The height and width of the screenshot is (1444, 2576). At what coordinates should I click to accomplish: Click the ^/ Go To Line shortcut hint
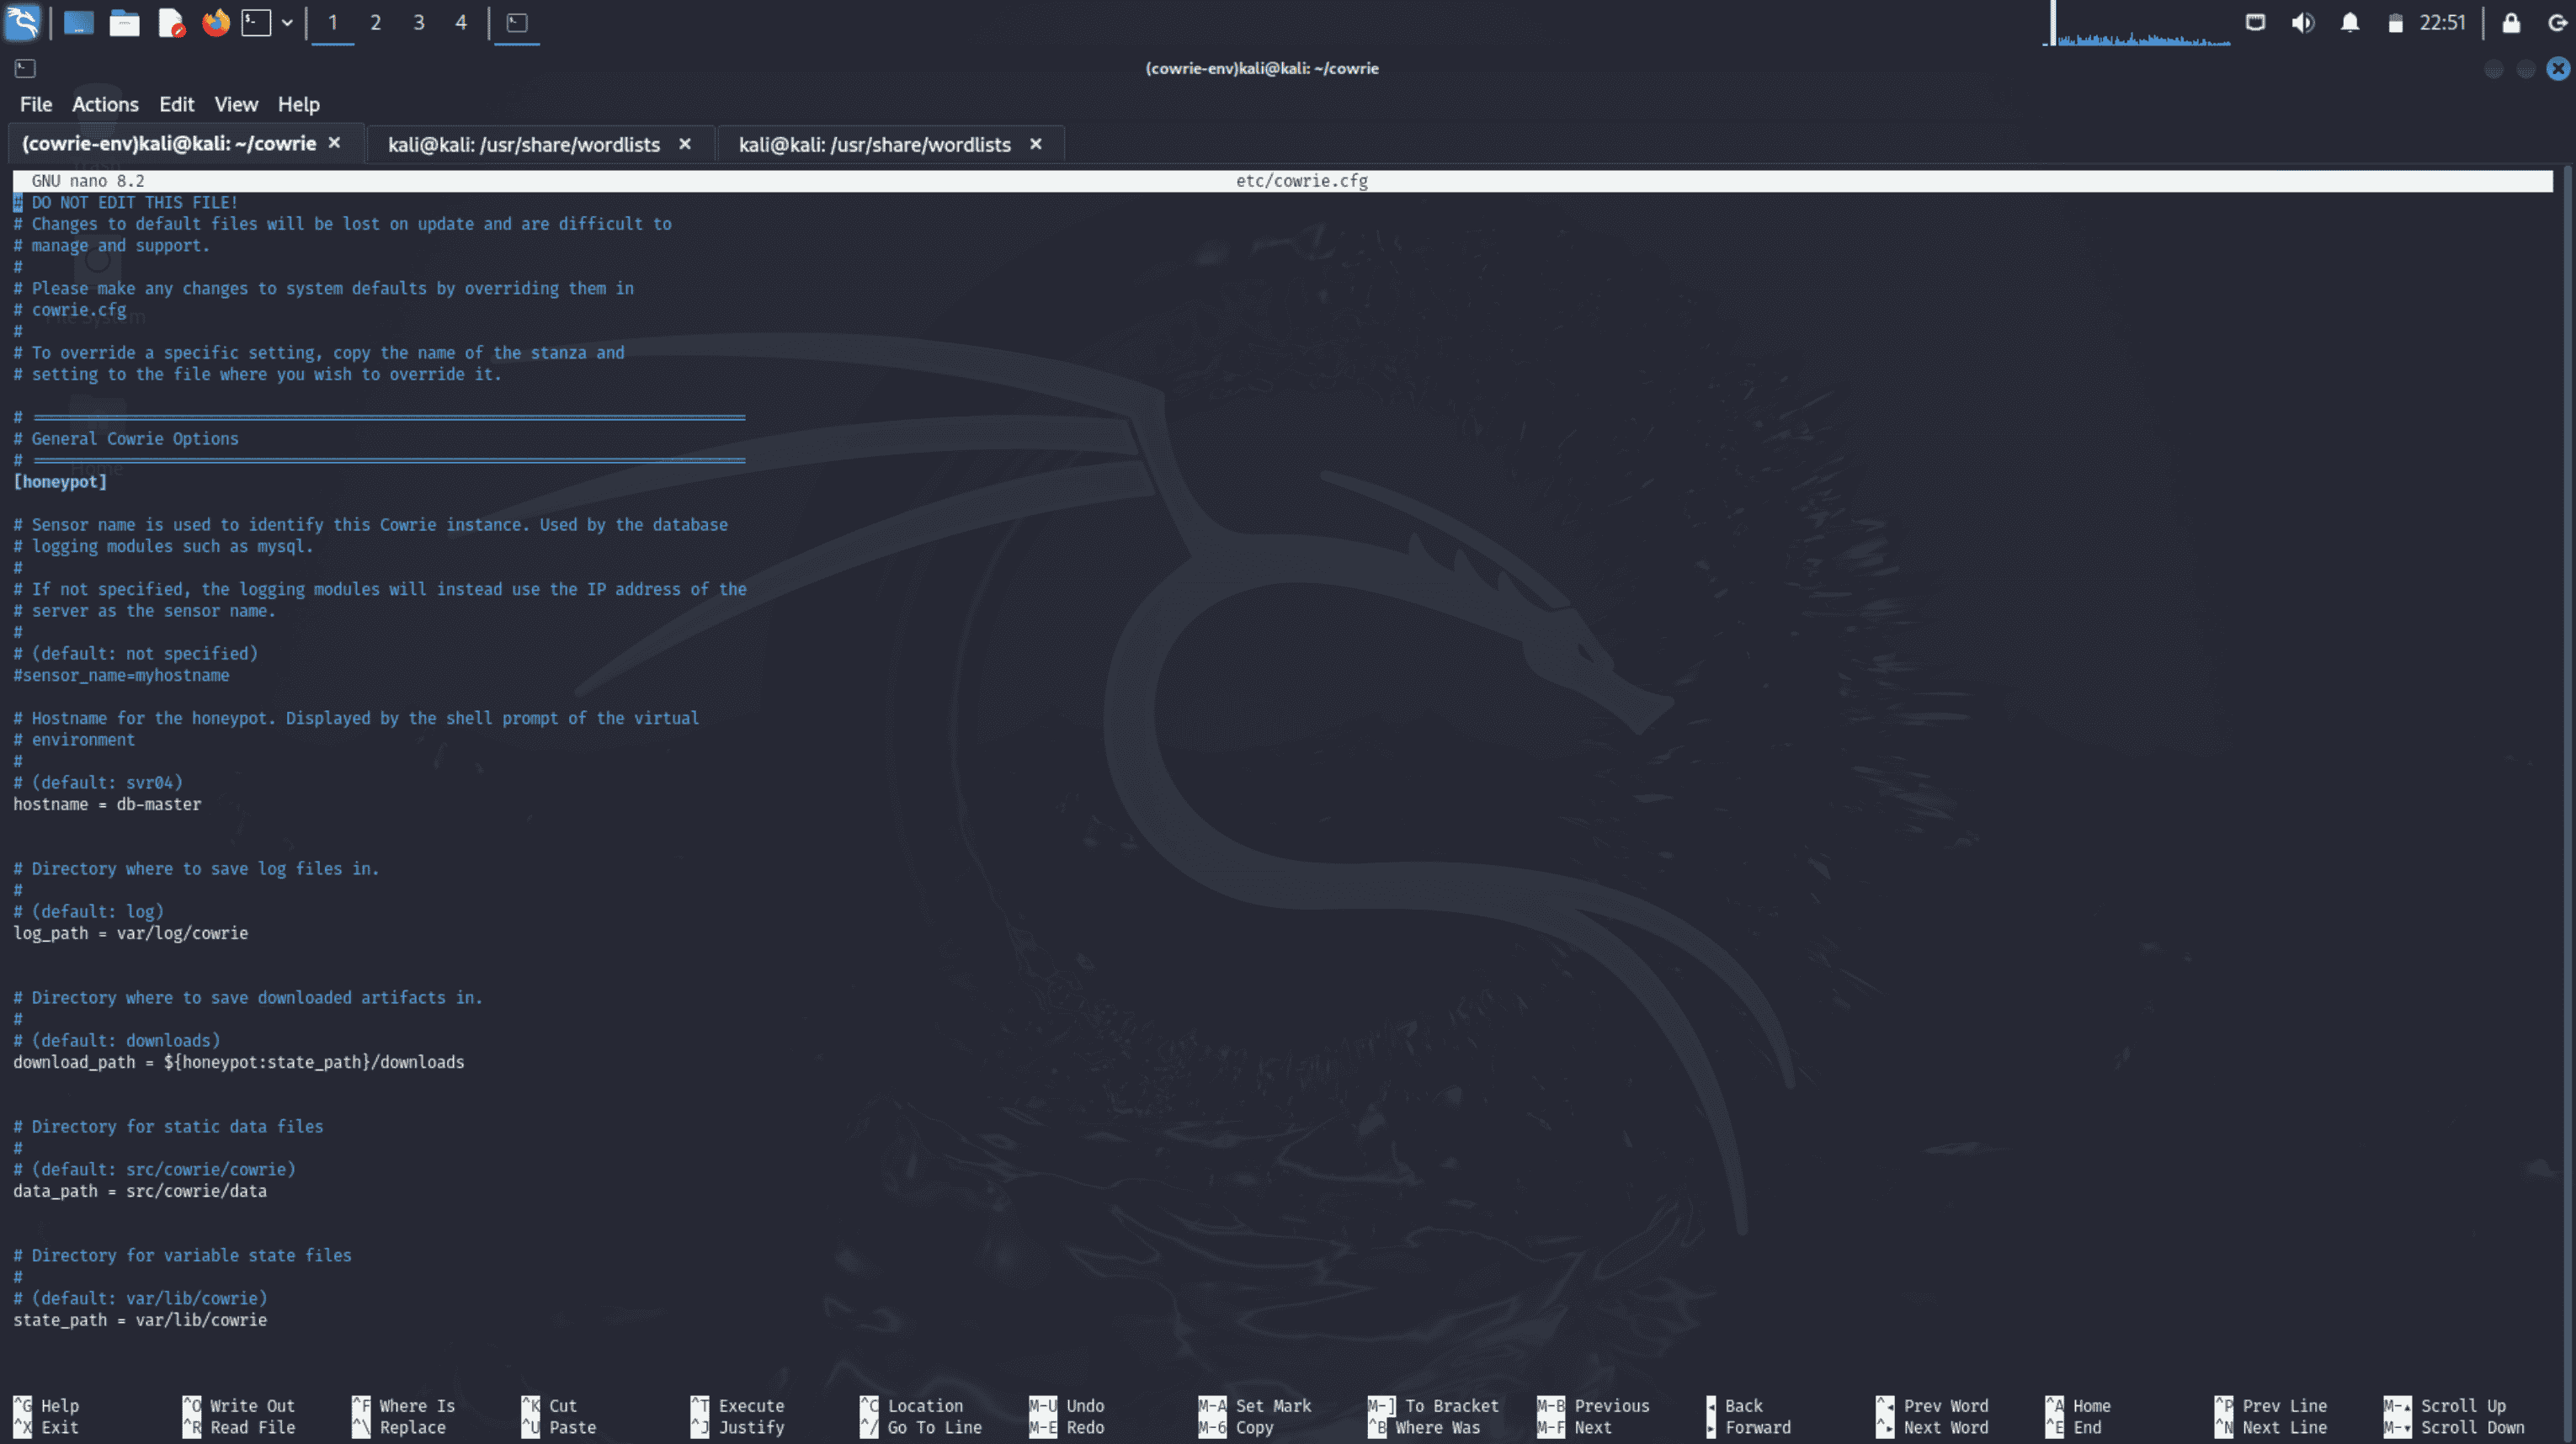coord(921,1428)
